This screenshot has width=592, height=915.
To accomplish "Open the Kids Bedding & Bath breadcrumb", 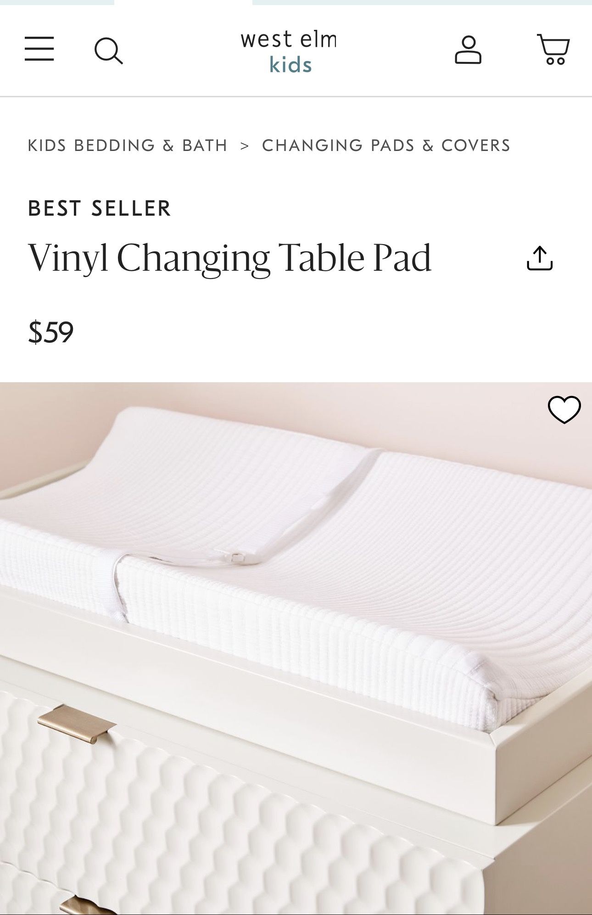I will (128, 145).
